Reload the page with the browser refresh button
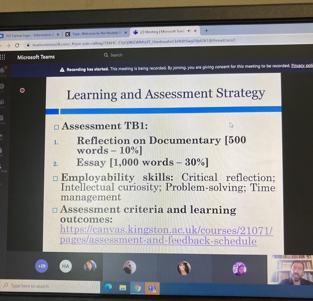The height and width of the screenshot is (301, 313). click(x=17, y=45)
